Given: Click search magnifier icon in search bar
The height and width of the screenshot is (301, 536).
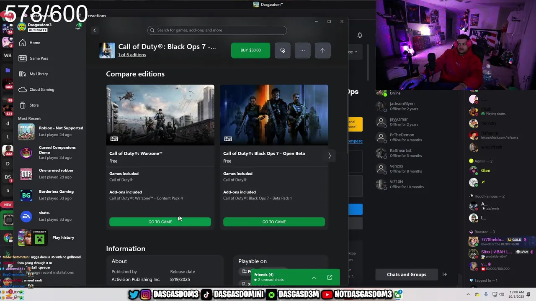Looking at the screenshot, I should 153,30.
